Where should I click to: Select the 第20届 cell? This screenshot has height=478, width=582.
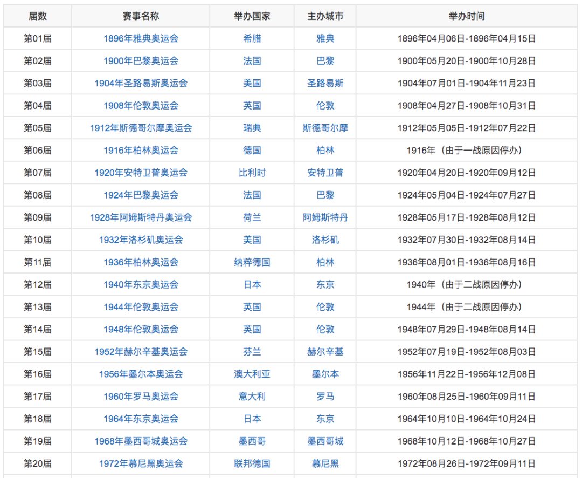[38, 463]
